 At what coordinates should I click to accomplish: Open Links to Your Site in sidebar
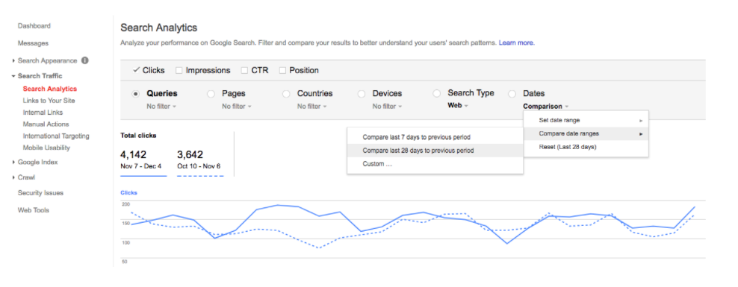pos(49,101)
